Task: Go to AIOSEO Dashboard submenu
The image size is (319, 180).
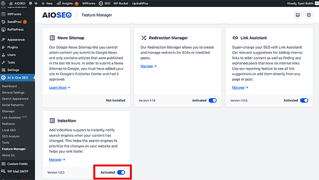Action: [x=9, y=86]
